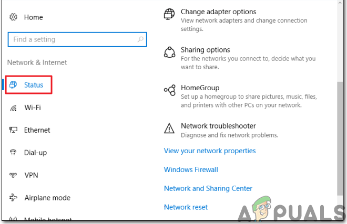Open the Windows Firewall link
347x224 pixels.
point(191,169)
